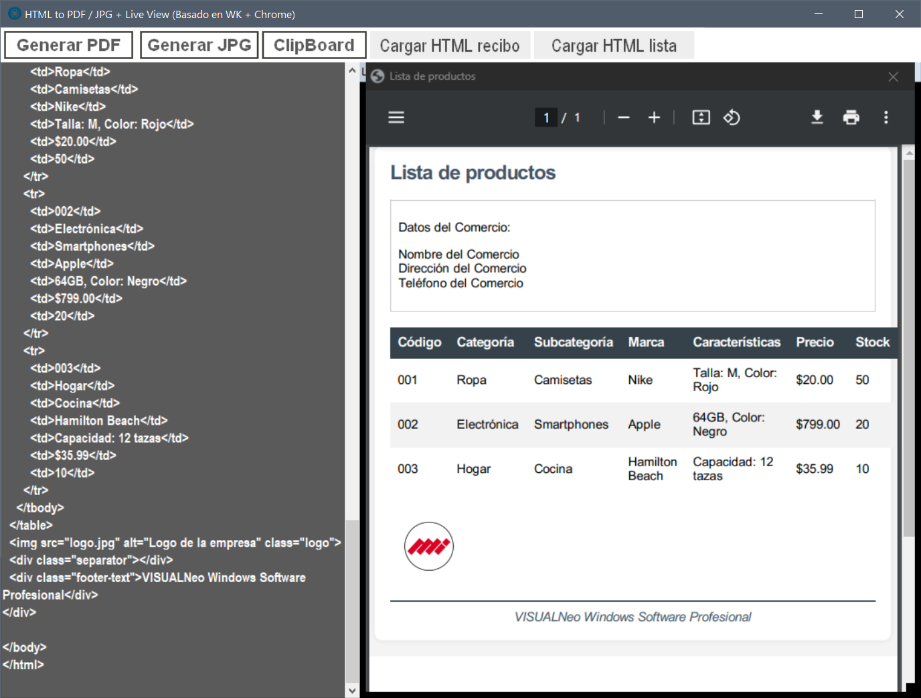Open the PDF viewer sidebar menu icon
The width and height of the screenshot is (921, 698).
click(396, 118)
